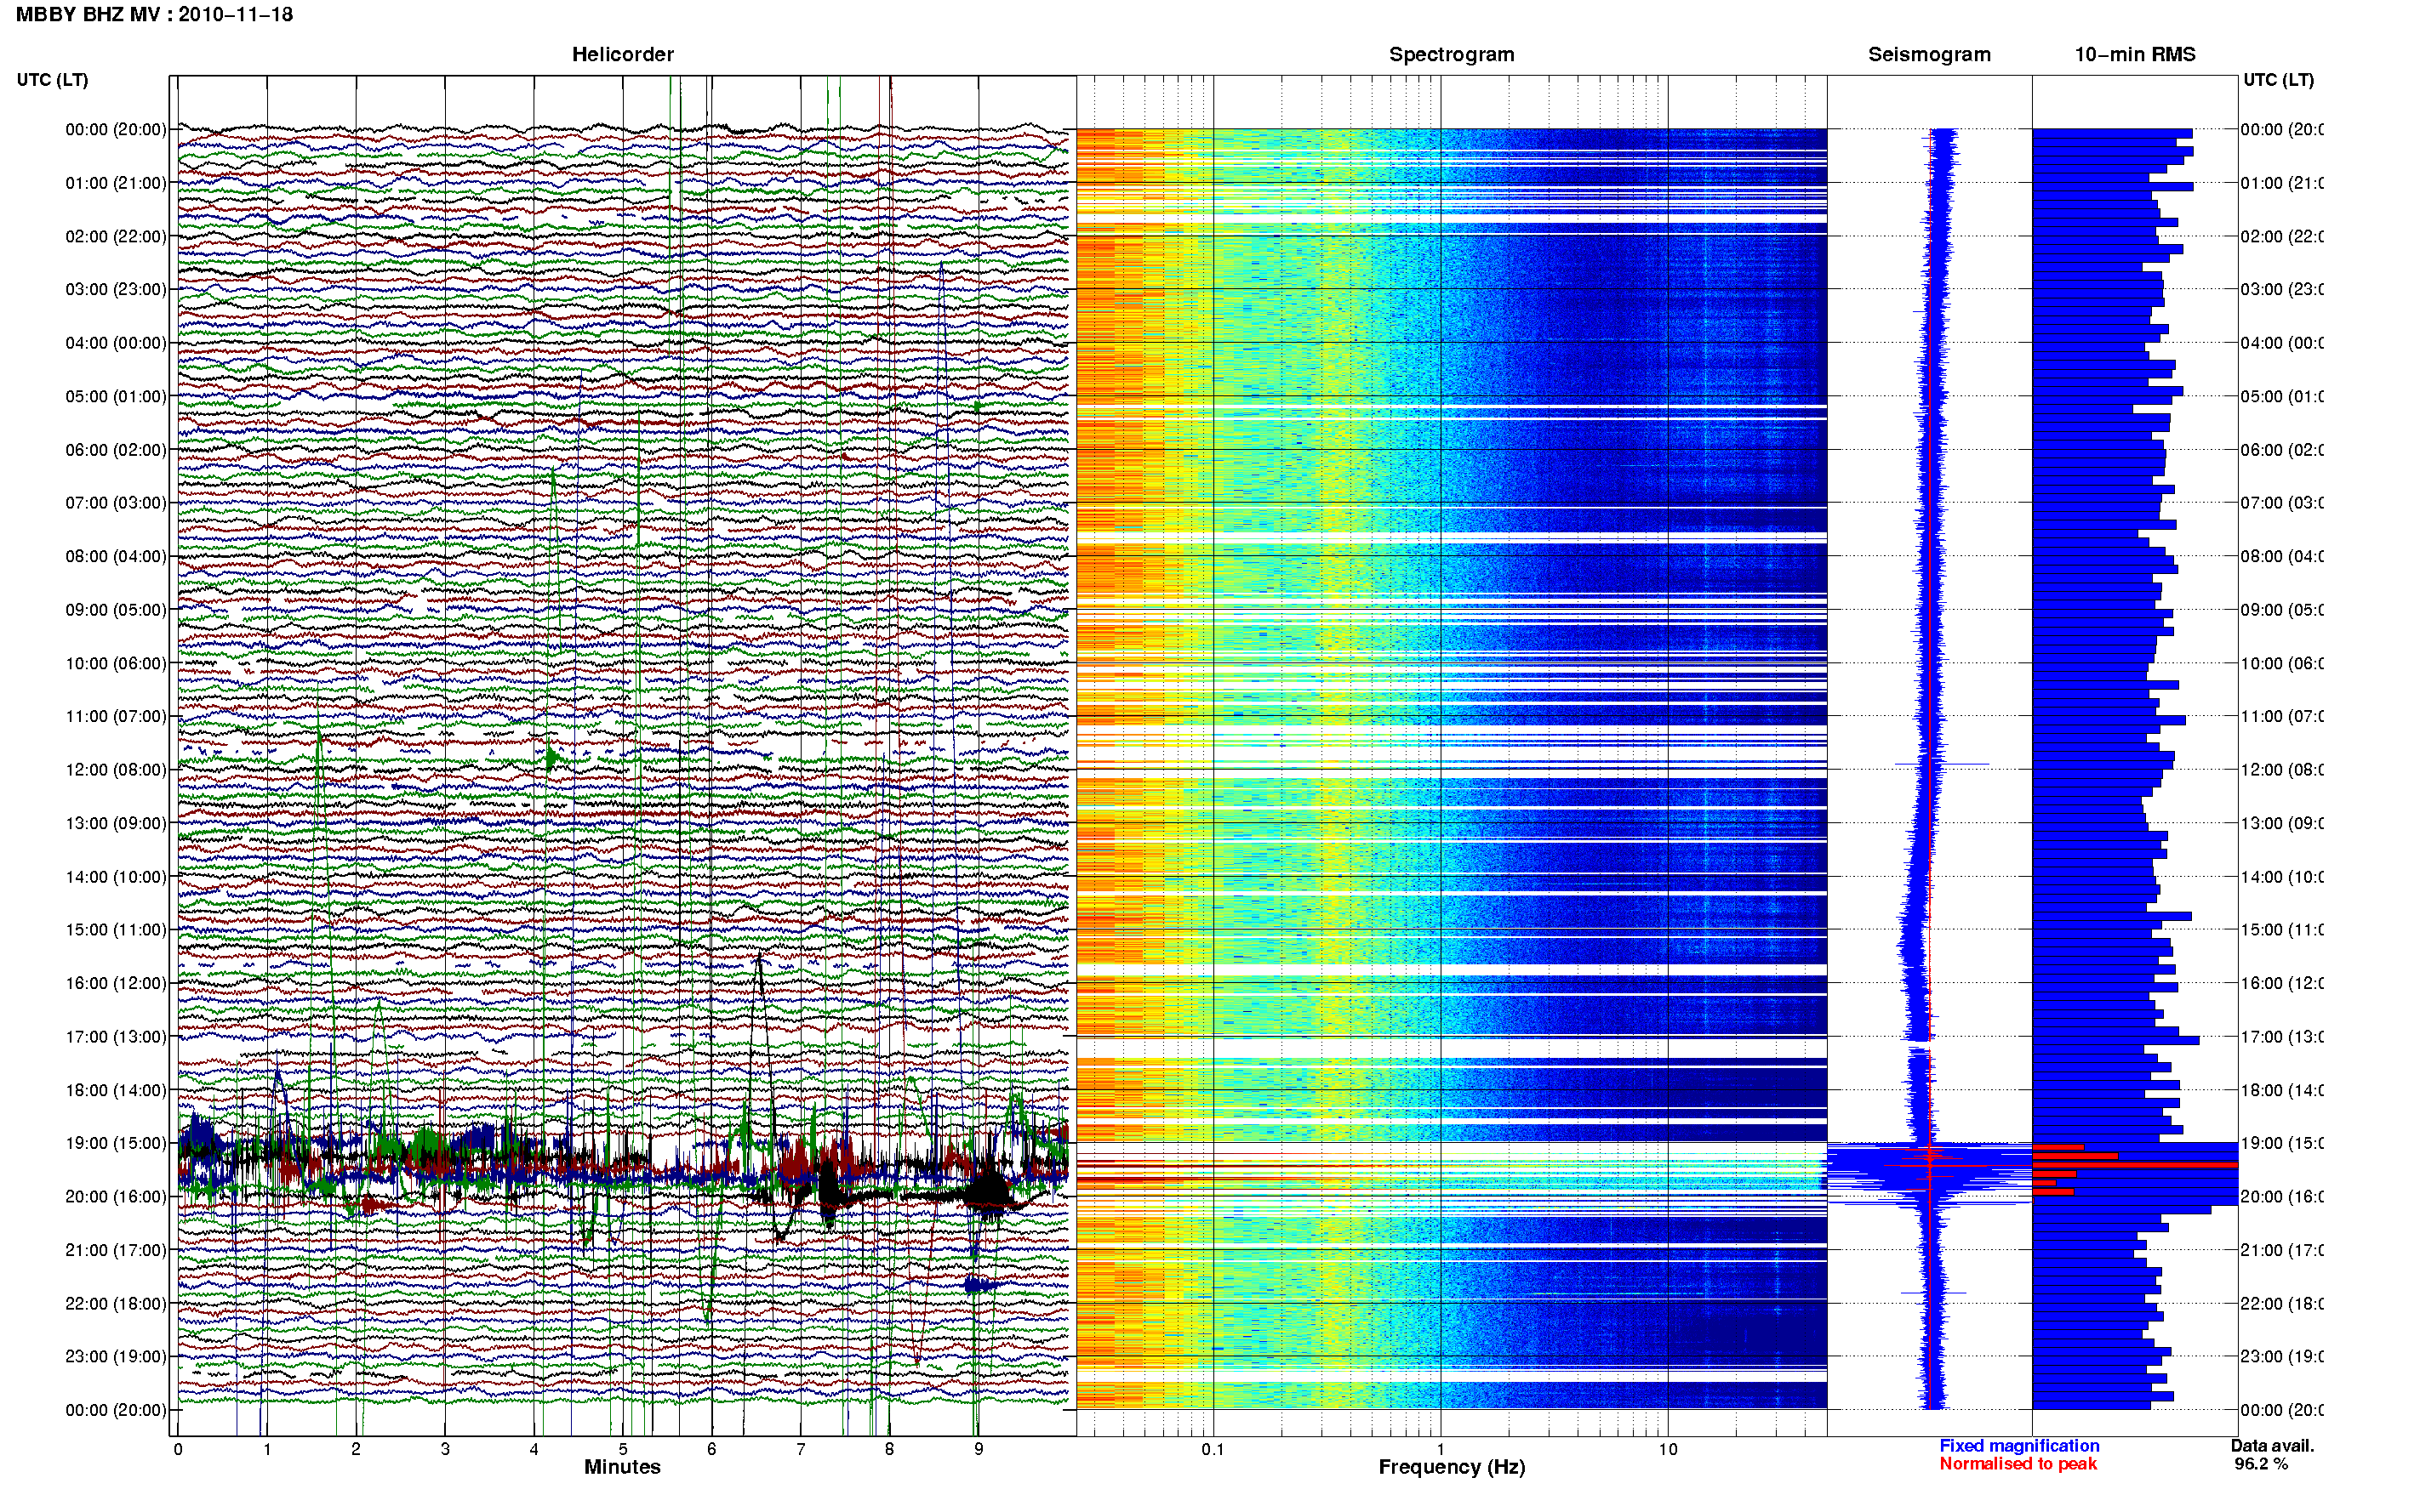Click the left '22:00 (18:00)' time label
2420x1512 pixels.
point(116,1304)
